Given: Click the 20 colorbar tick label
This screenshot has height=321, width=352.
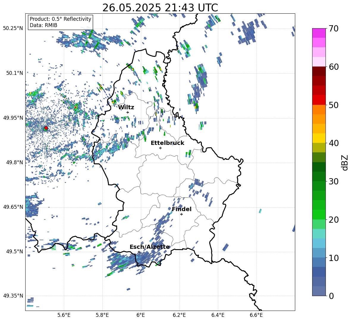Looking at the screenshot, I should (x=333, y=220).
